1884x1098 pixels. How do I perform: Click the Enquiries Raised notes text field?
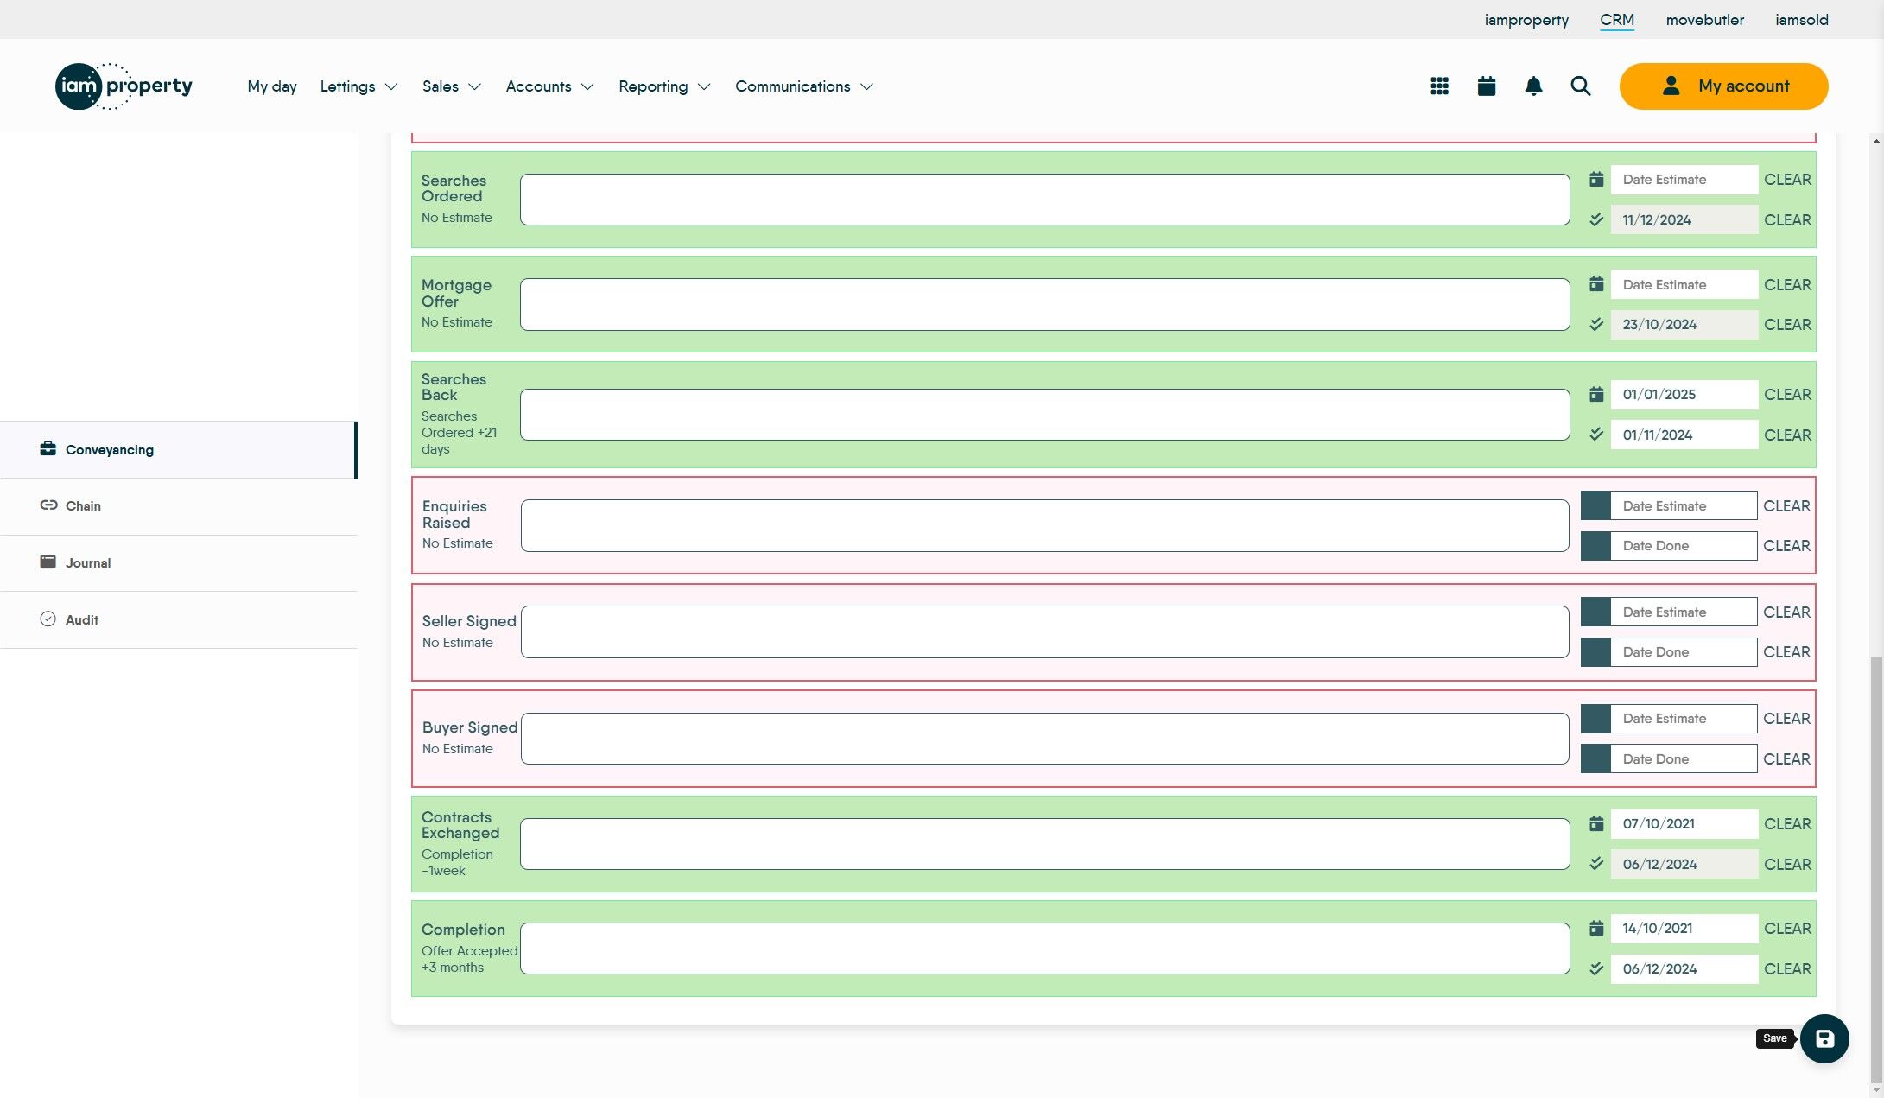pos(1044,526)
